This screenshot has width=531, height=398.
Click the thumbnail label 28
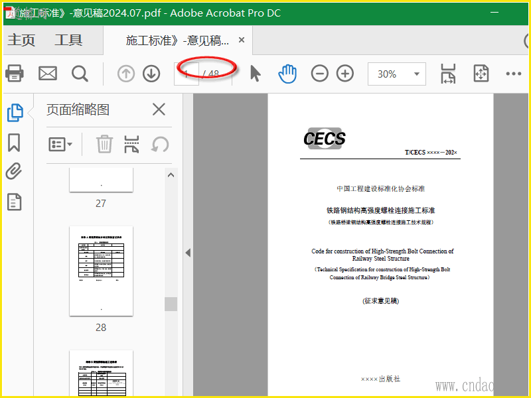pos(101,328)
